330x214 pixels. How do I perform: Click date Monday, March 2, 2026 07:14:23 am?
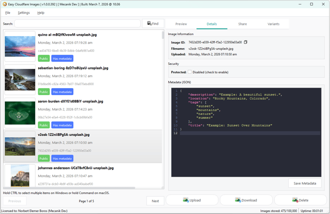[x=65, y=109]
